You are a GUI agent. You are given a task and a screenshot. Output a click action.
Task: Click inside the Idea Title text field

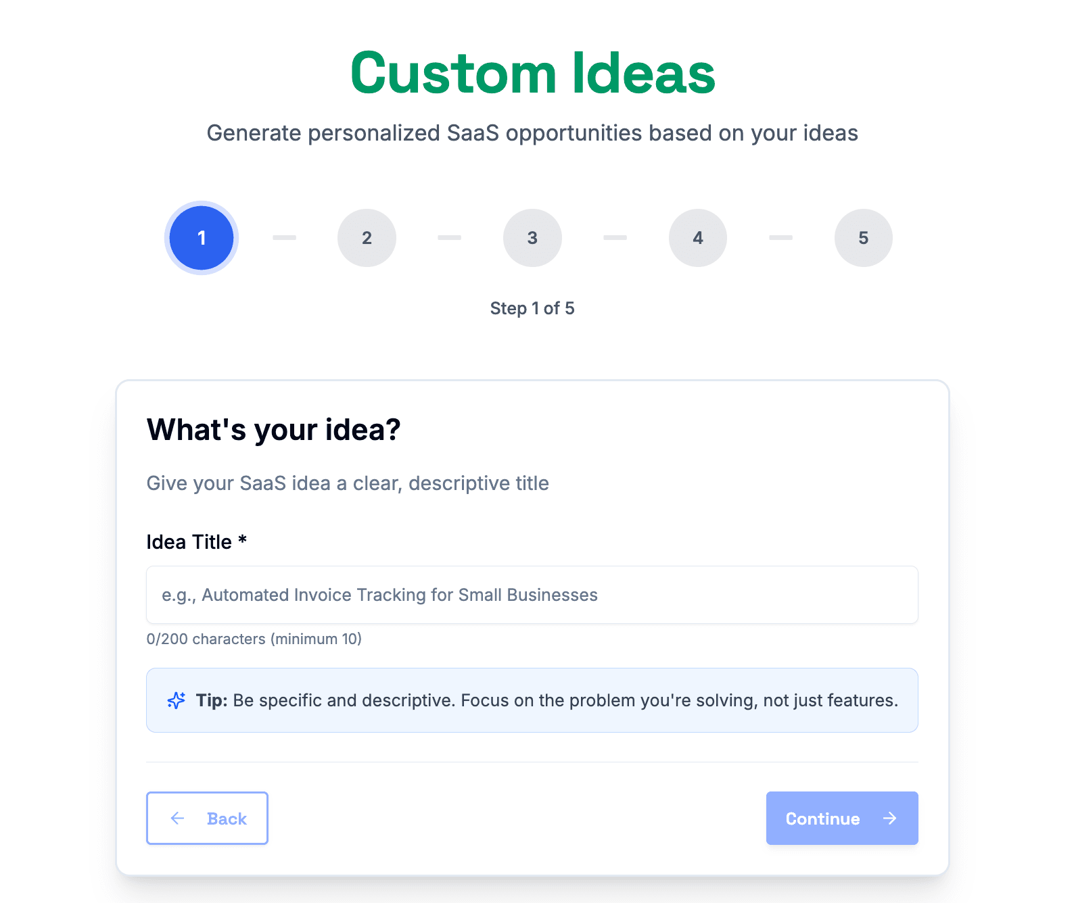(x=532, y=595)
